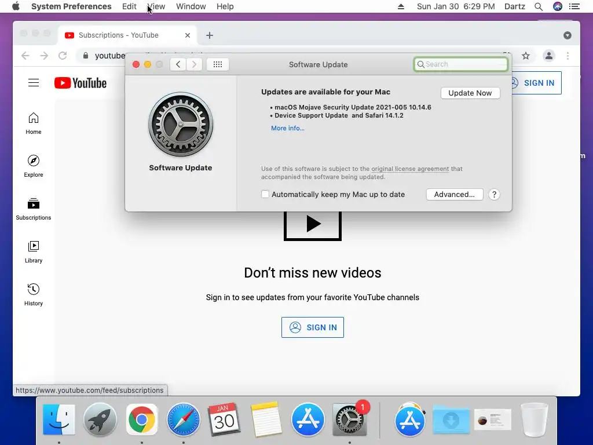Open YouTube hamburger guide menu
Screen dimensions: 593x445
coord(34,83)
